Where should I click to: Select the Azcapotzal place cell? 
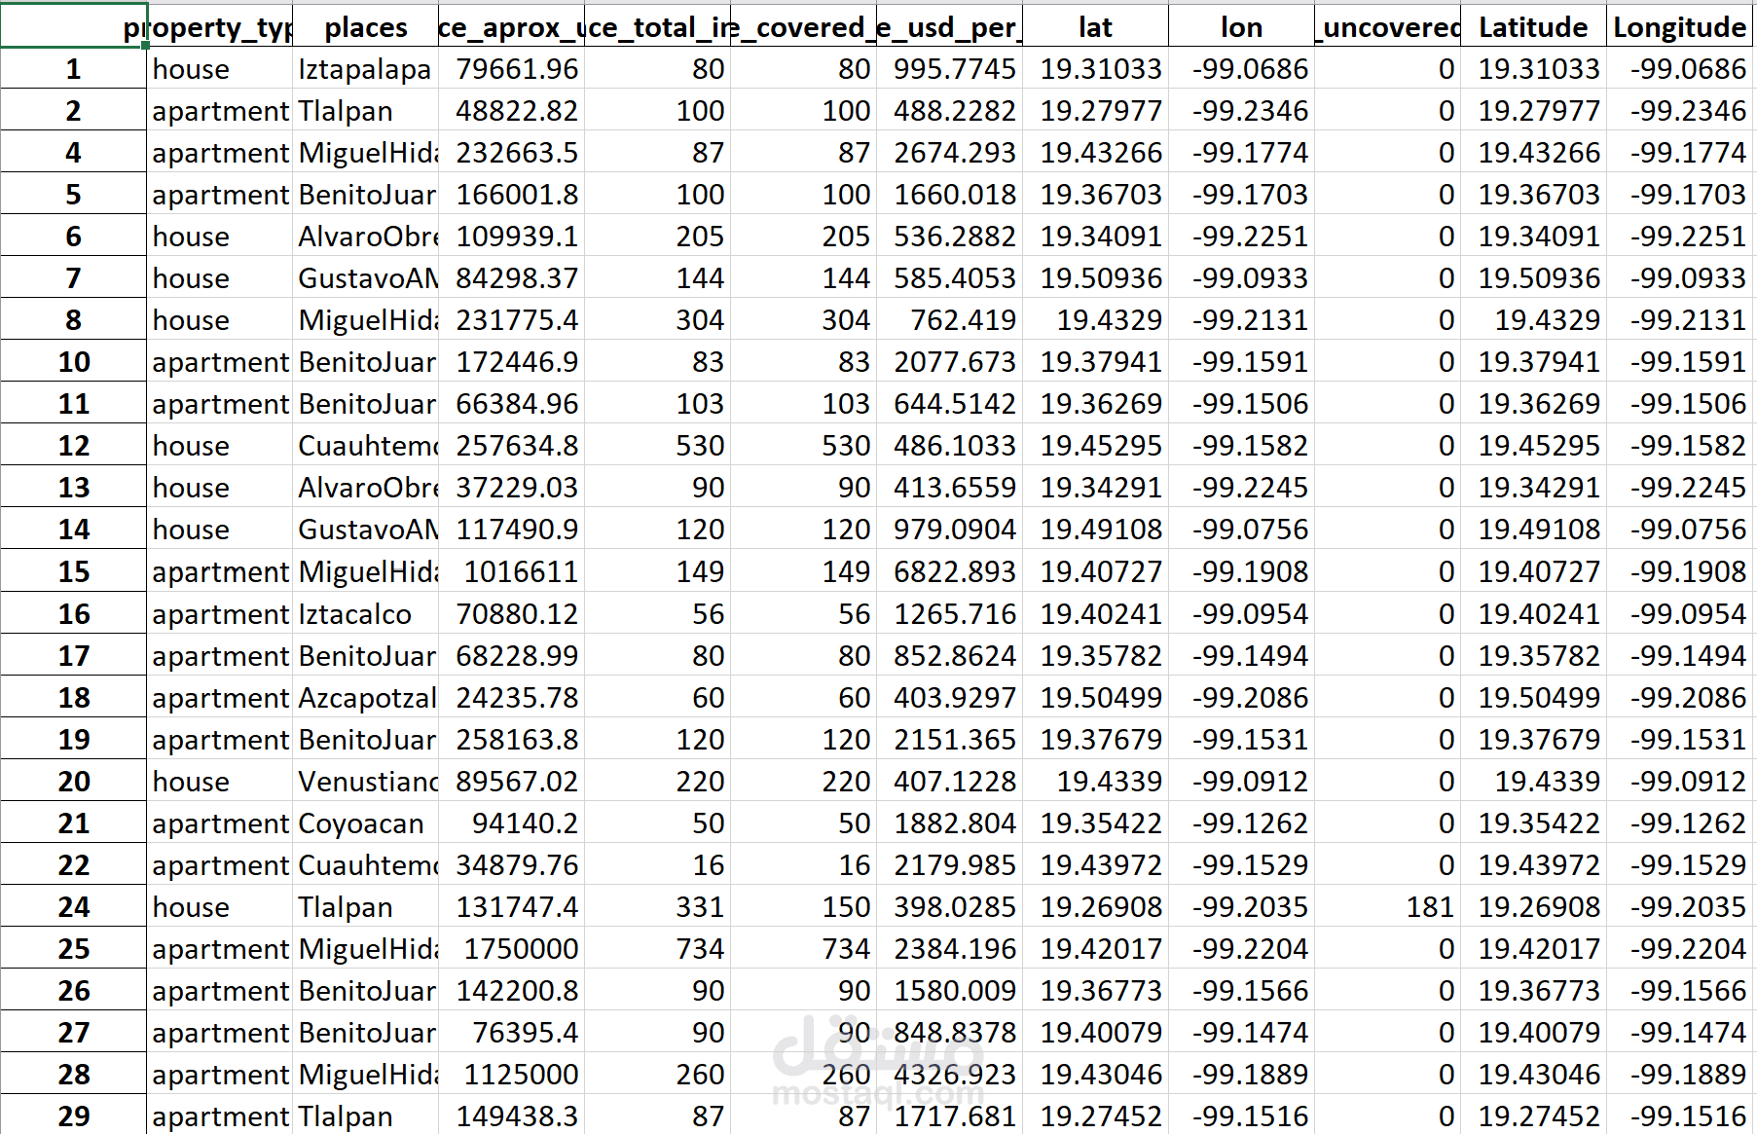point(365,697)
